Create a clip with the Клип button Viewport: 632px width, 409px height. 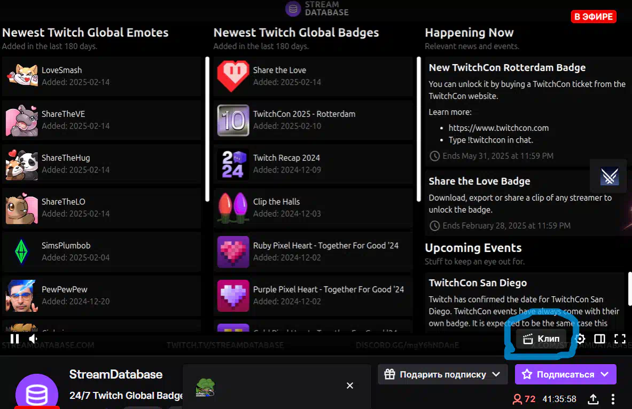(x=541, y=339)
